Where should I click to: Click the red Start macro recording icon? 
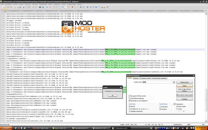coord(72,7)
